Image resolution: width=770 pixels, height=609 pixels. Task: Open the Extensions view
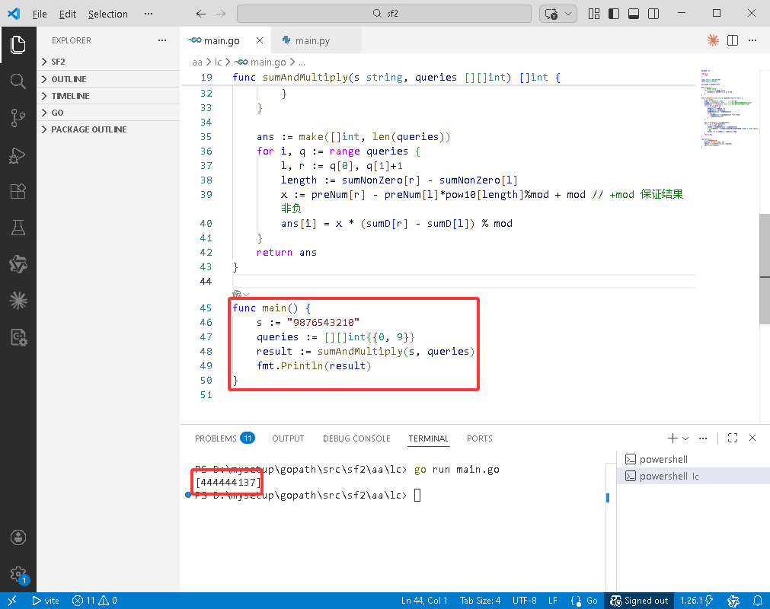(18, 191)
